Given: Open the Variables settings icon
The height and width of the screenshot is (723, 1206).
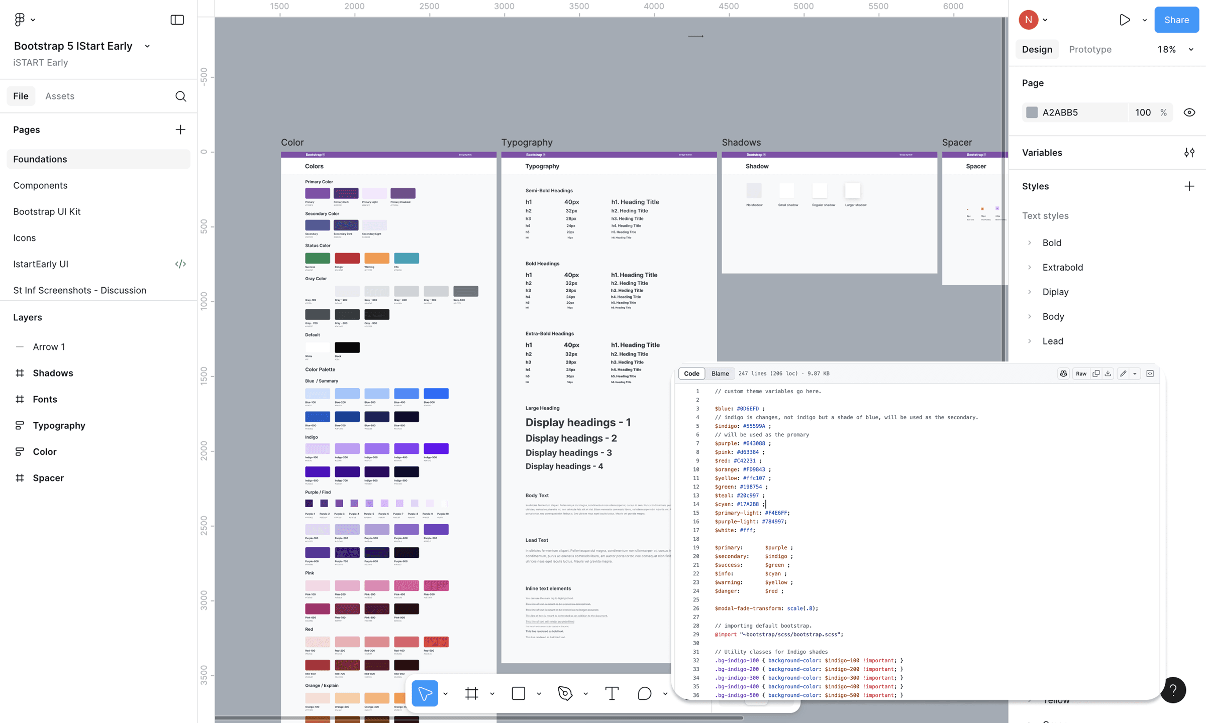Looking at the screenshot, I should [1189, 153].
